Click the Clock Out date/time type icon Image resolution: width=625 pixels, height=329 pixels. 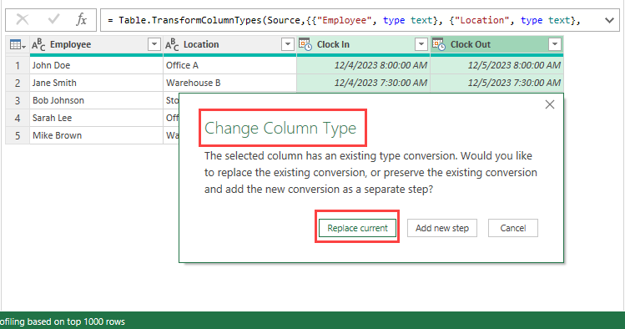(439, 44)
